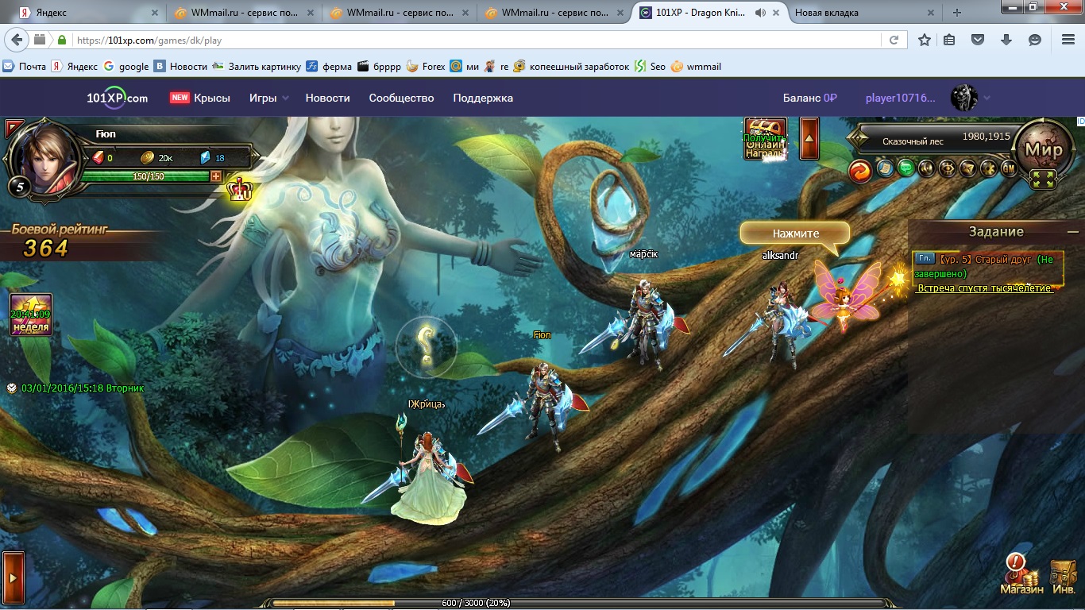
Task: Open the green chat bubble icon
Action: coord(905,168)
